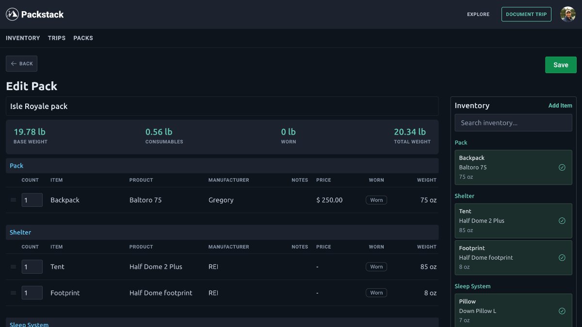Save the pack with Save button
This screenshot has height=327, width=582.
561,65
